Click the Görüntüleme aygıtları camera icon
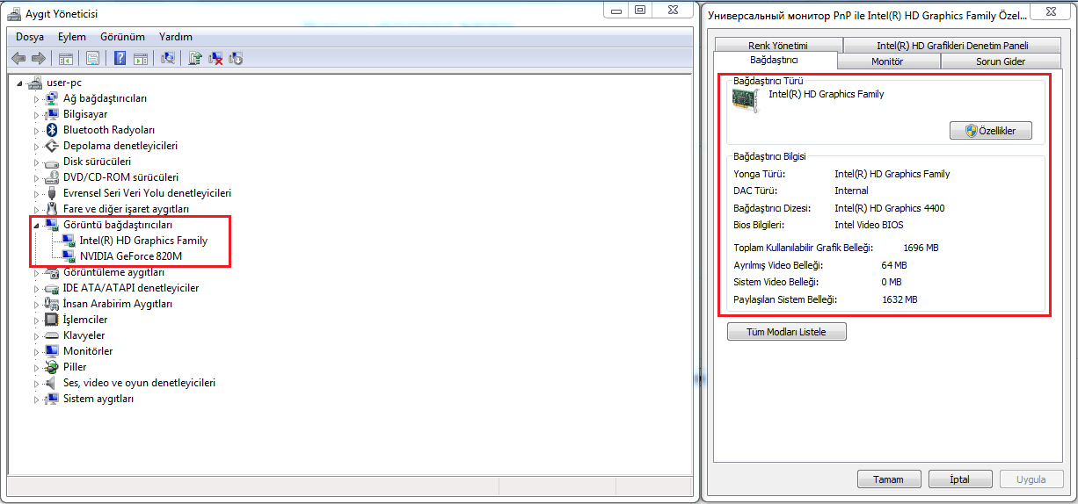 click(x=52, y=272)
